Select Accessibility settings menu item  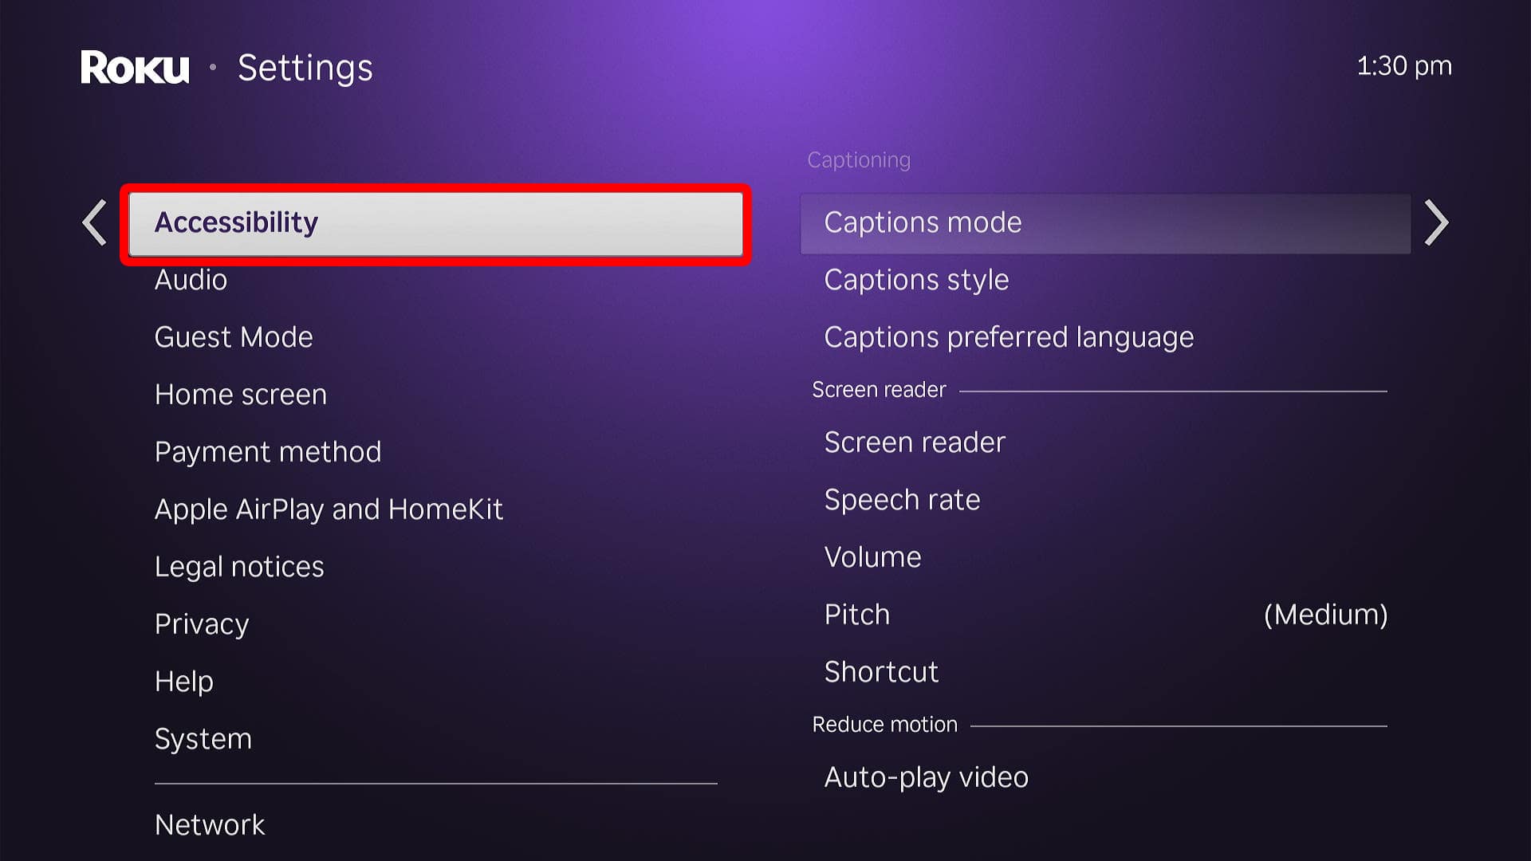pyautogui.click(x=435, y=221)
